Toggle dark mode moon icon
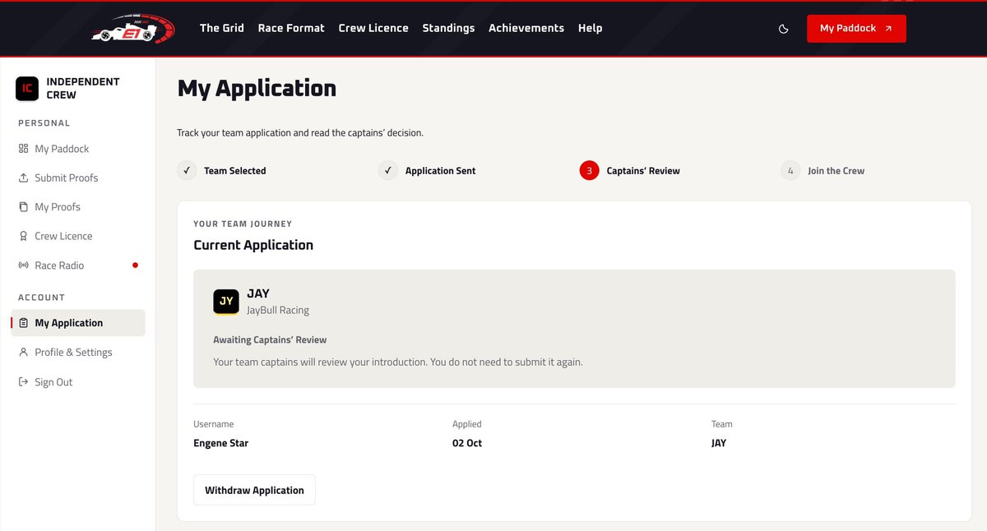The width and height of the screenshot is (987, 531). (x=784, y=29)
